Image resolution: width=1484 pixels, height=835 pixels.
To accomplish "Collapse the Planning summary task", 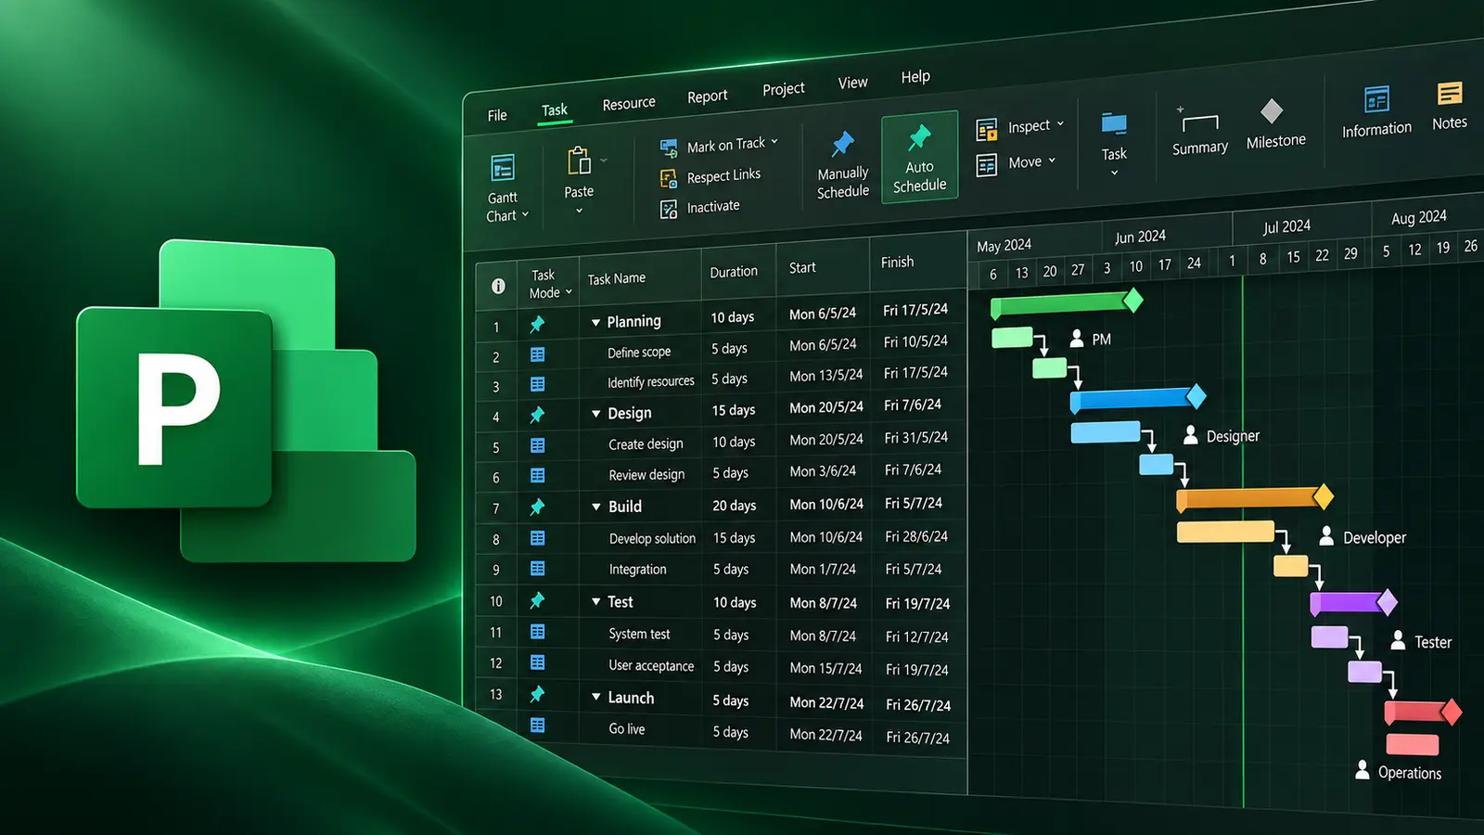I will (x=596, y=323).
